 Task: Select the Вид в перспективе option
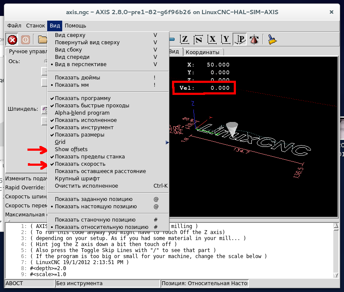tap(109, 64)
